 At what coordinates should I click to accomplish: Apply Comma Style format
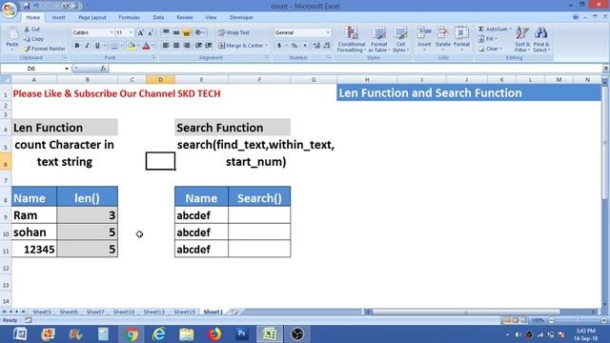pos(305,46)
